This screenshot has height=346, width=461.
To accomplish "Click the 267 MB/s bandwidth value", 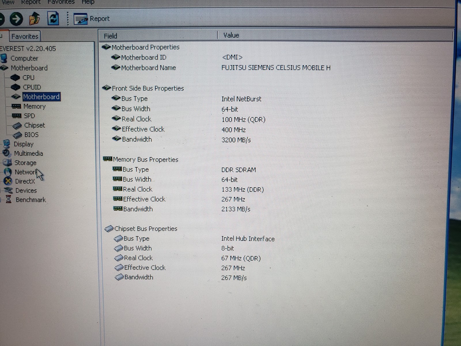I will [234, 278].
